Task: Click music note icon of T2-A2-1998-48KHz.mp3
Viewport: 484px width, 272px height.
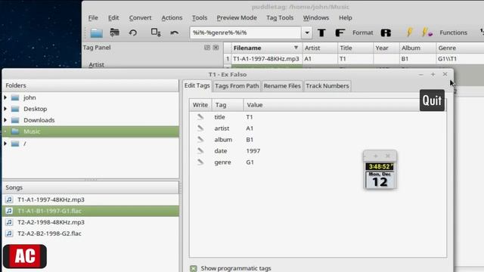Action: pyautogui.click(x=9, y=222)
